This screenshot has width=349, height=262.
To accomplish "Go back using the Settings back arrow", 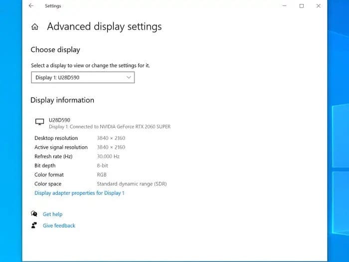I will pos(31,6).
